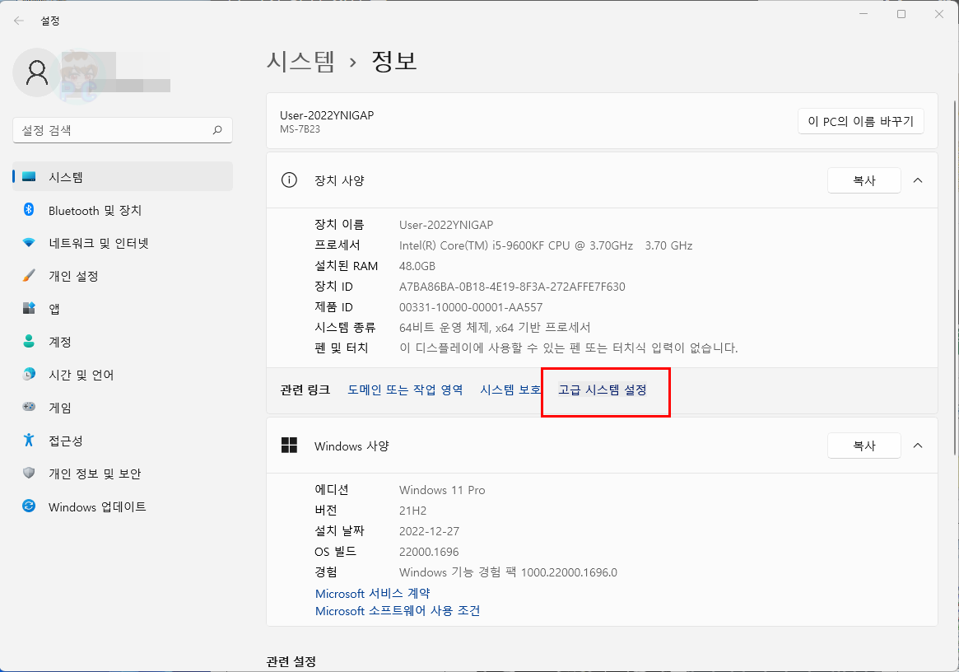Viewport: 959px width, 672px height.
Task: Click the 장치 ID value A7BA86BA
Action: click(512, 287)
